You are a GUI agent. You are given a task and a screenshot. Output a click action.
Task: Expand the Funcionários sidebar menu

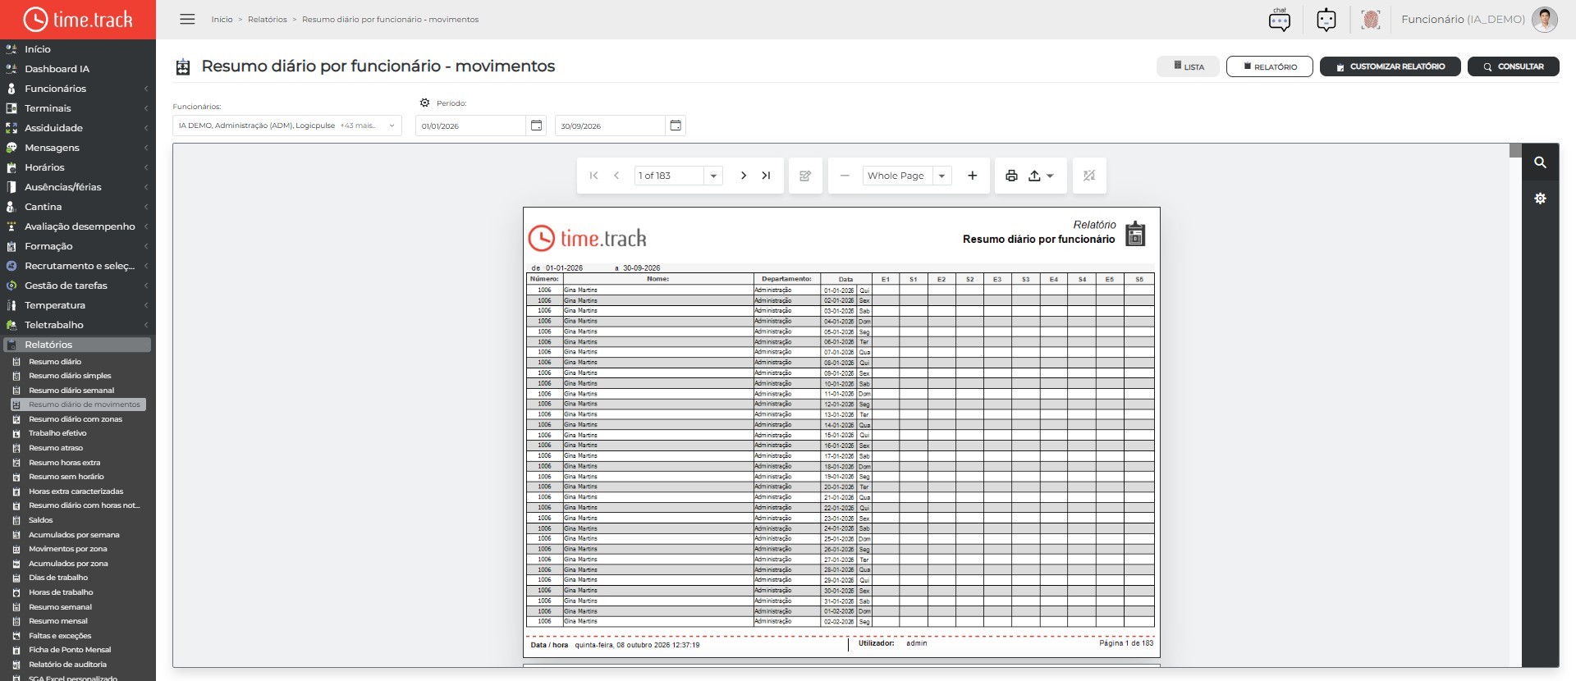[x=78, y=89]
